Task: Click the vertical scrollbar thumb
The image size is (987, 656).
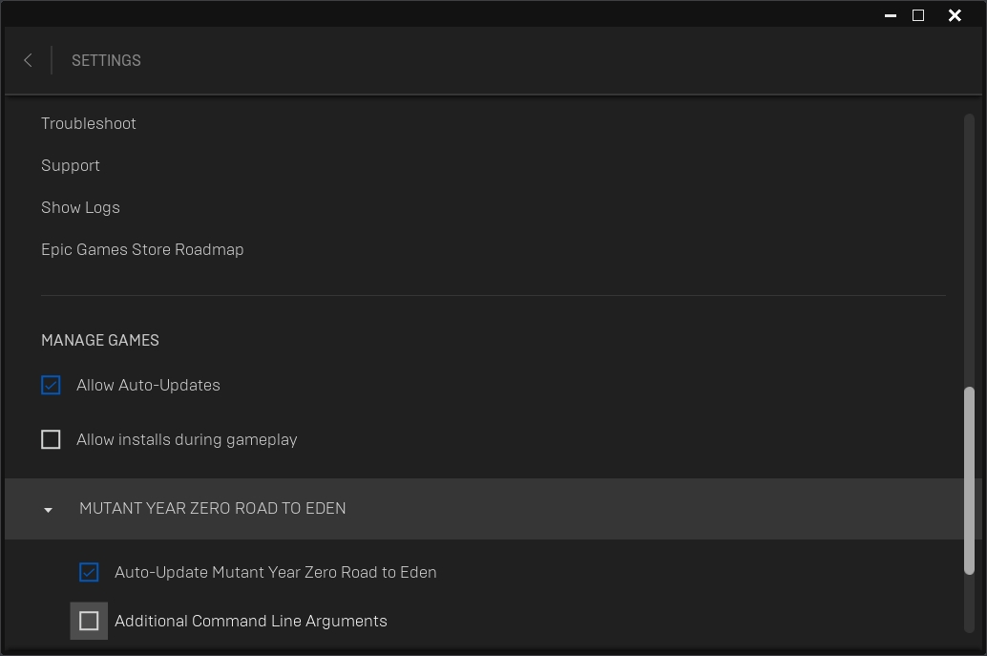Action: pos(970,477)
